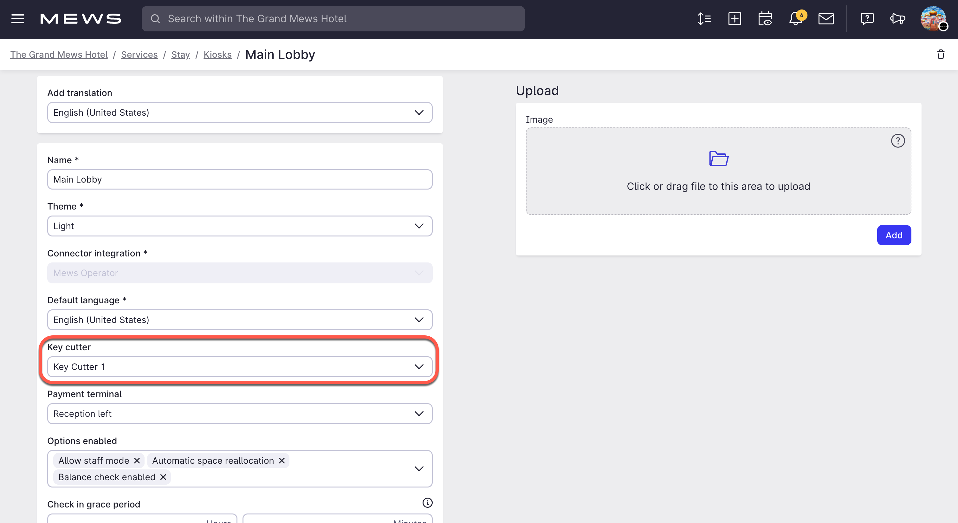Click the Add button in the Upload panel
958x523 pixels.
pos(894,235)
